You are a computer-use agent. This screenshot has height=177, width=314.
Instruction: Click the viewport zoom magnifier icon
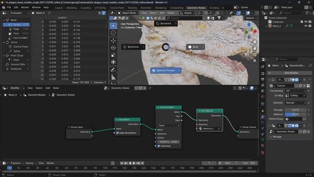(x=255, y=42)
